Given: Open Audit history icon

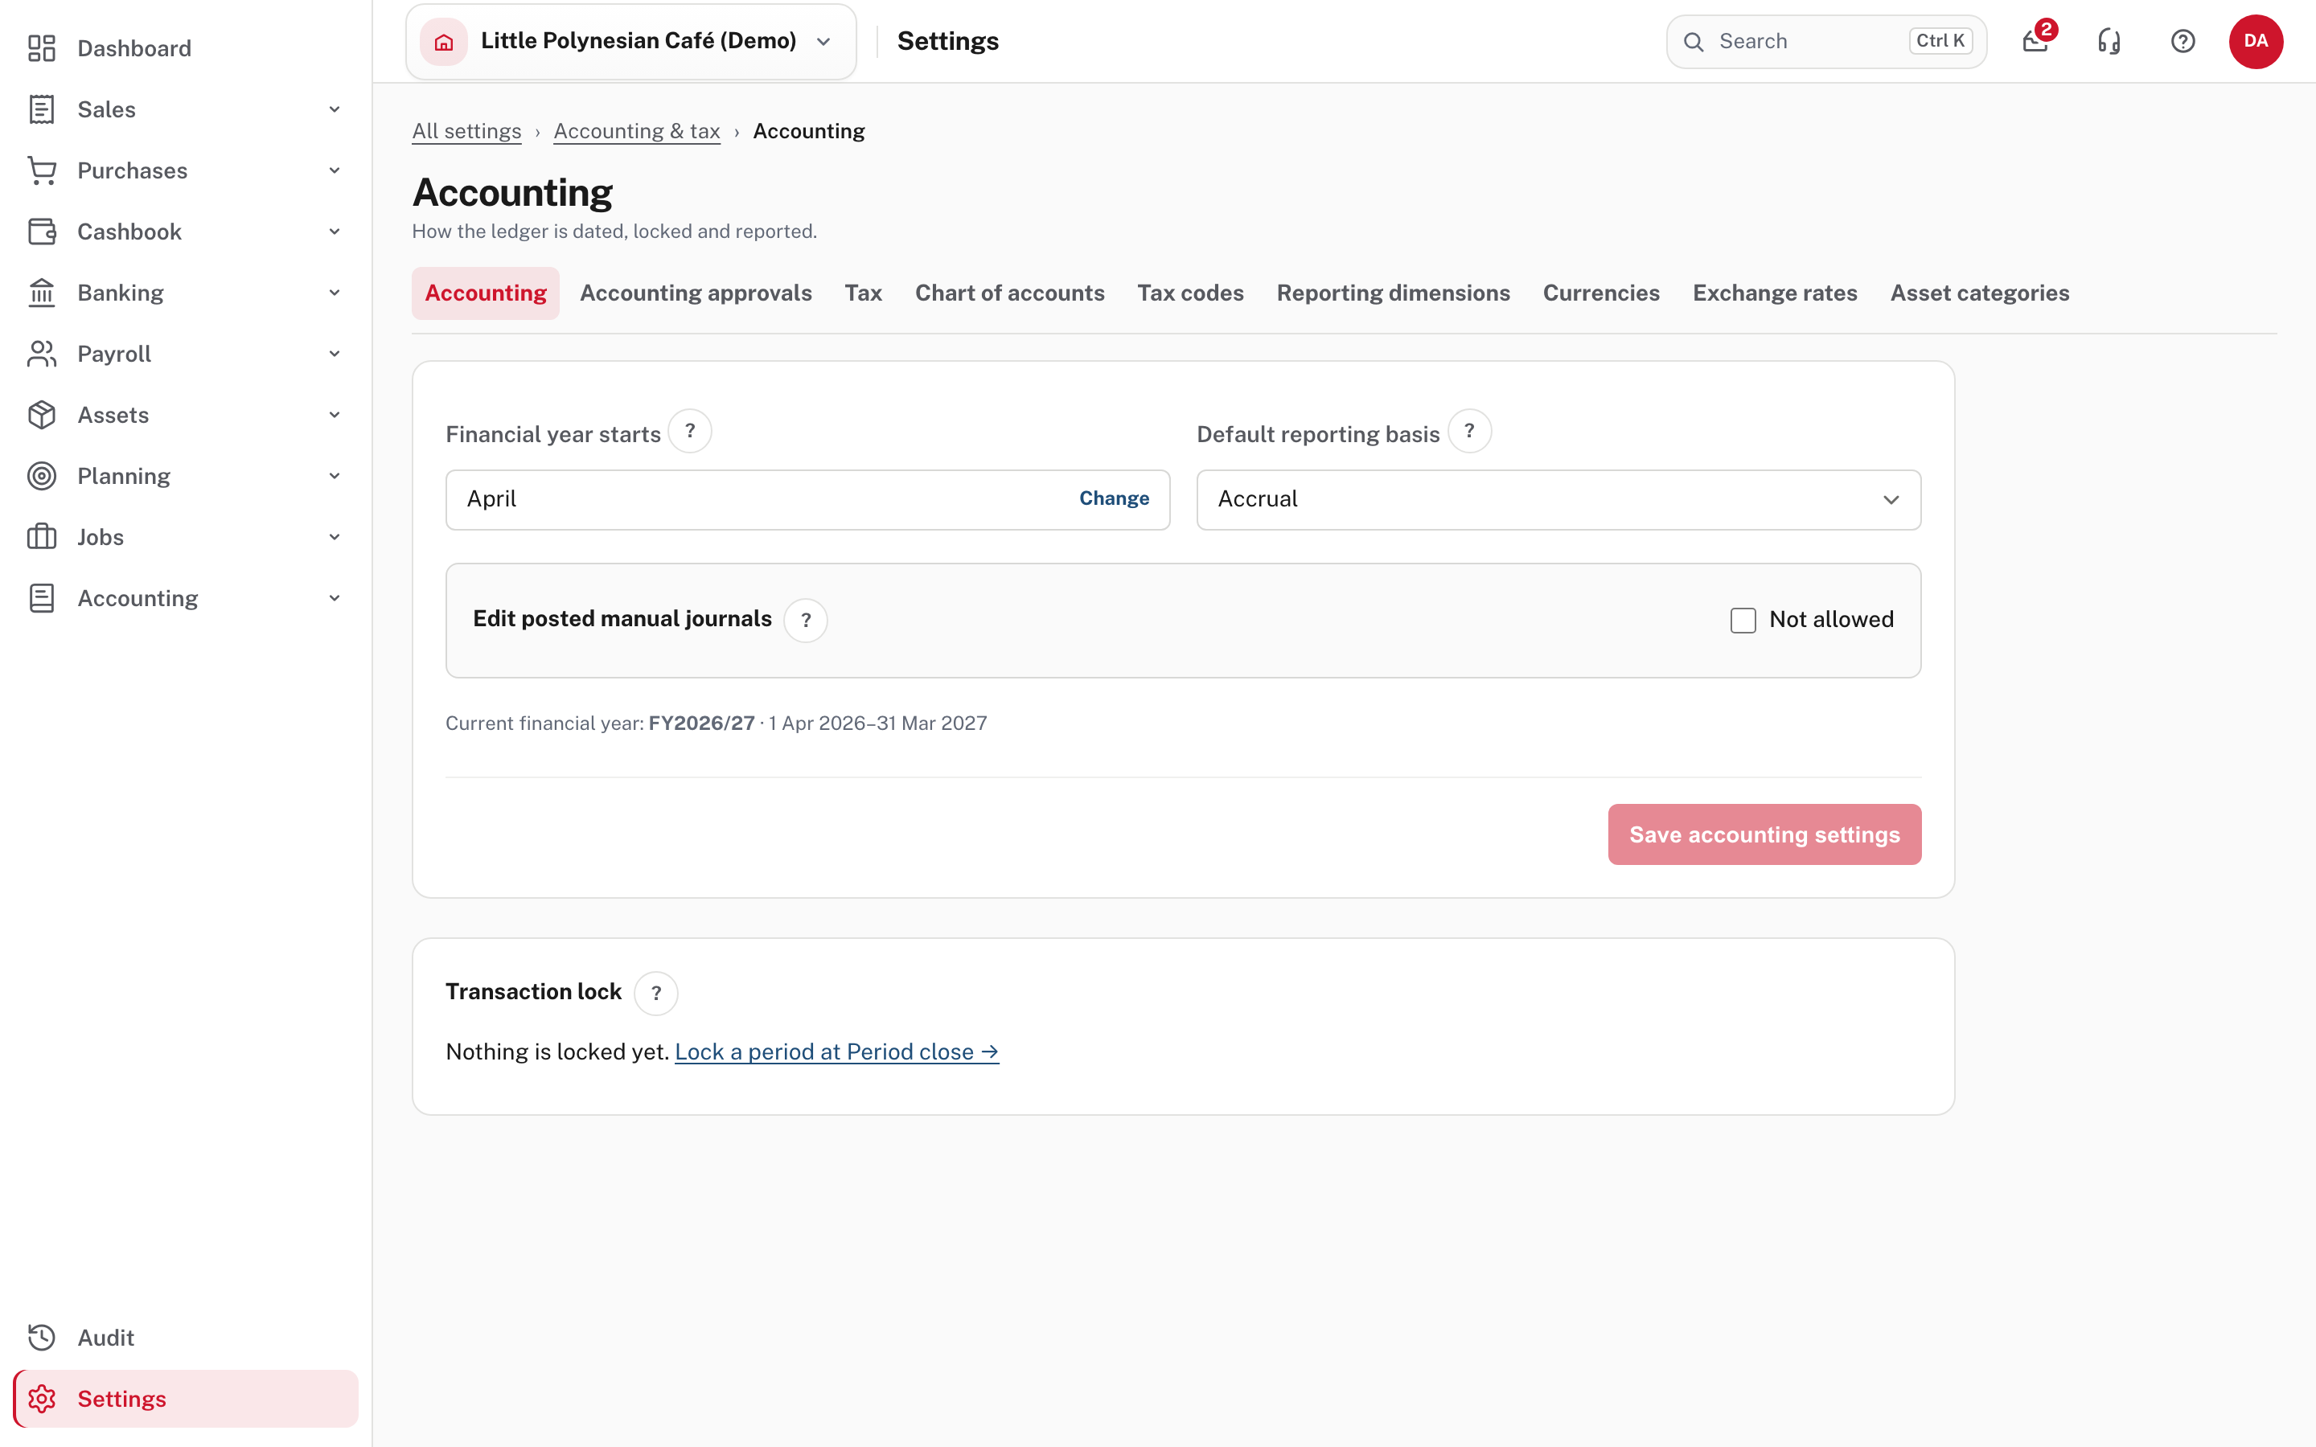Looking at the screenshot, I should (x=41, y=1338).
